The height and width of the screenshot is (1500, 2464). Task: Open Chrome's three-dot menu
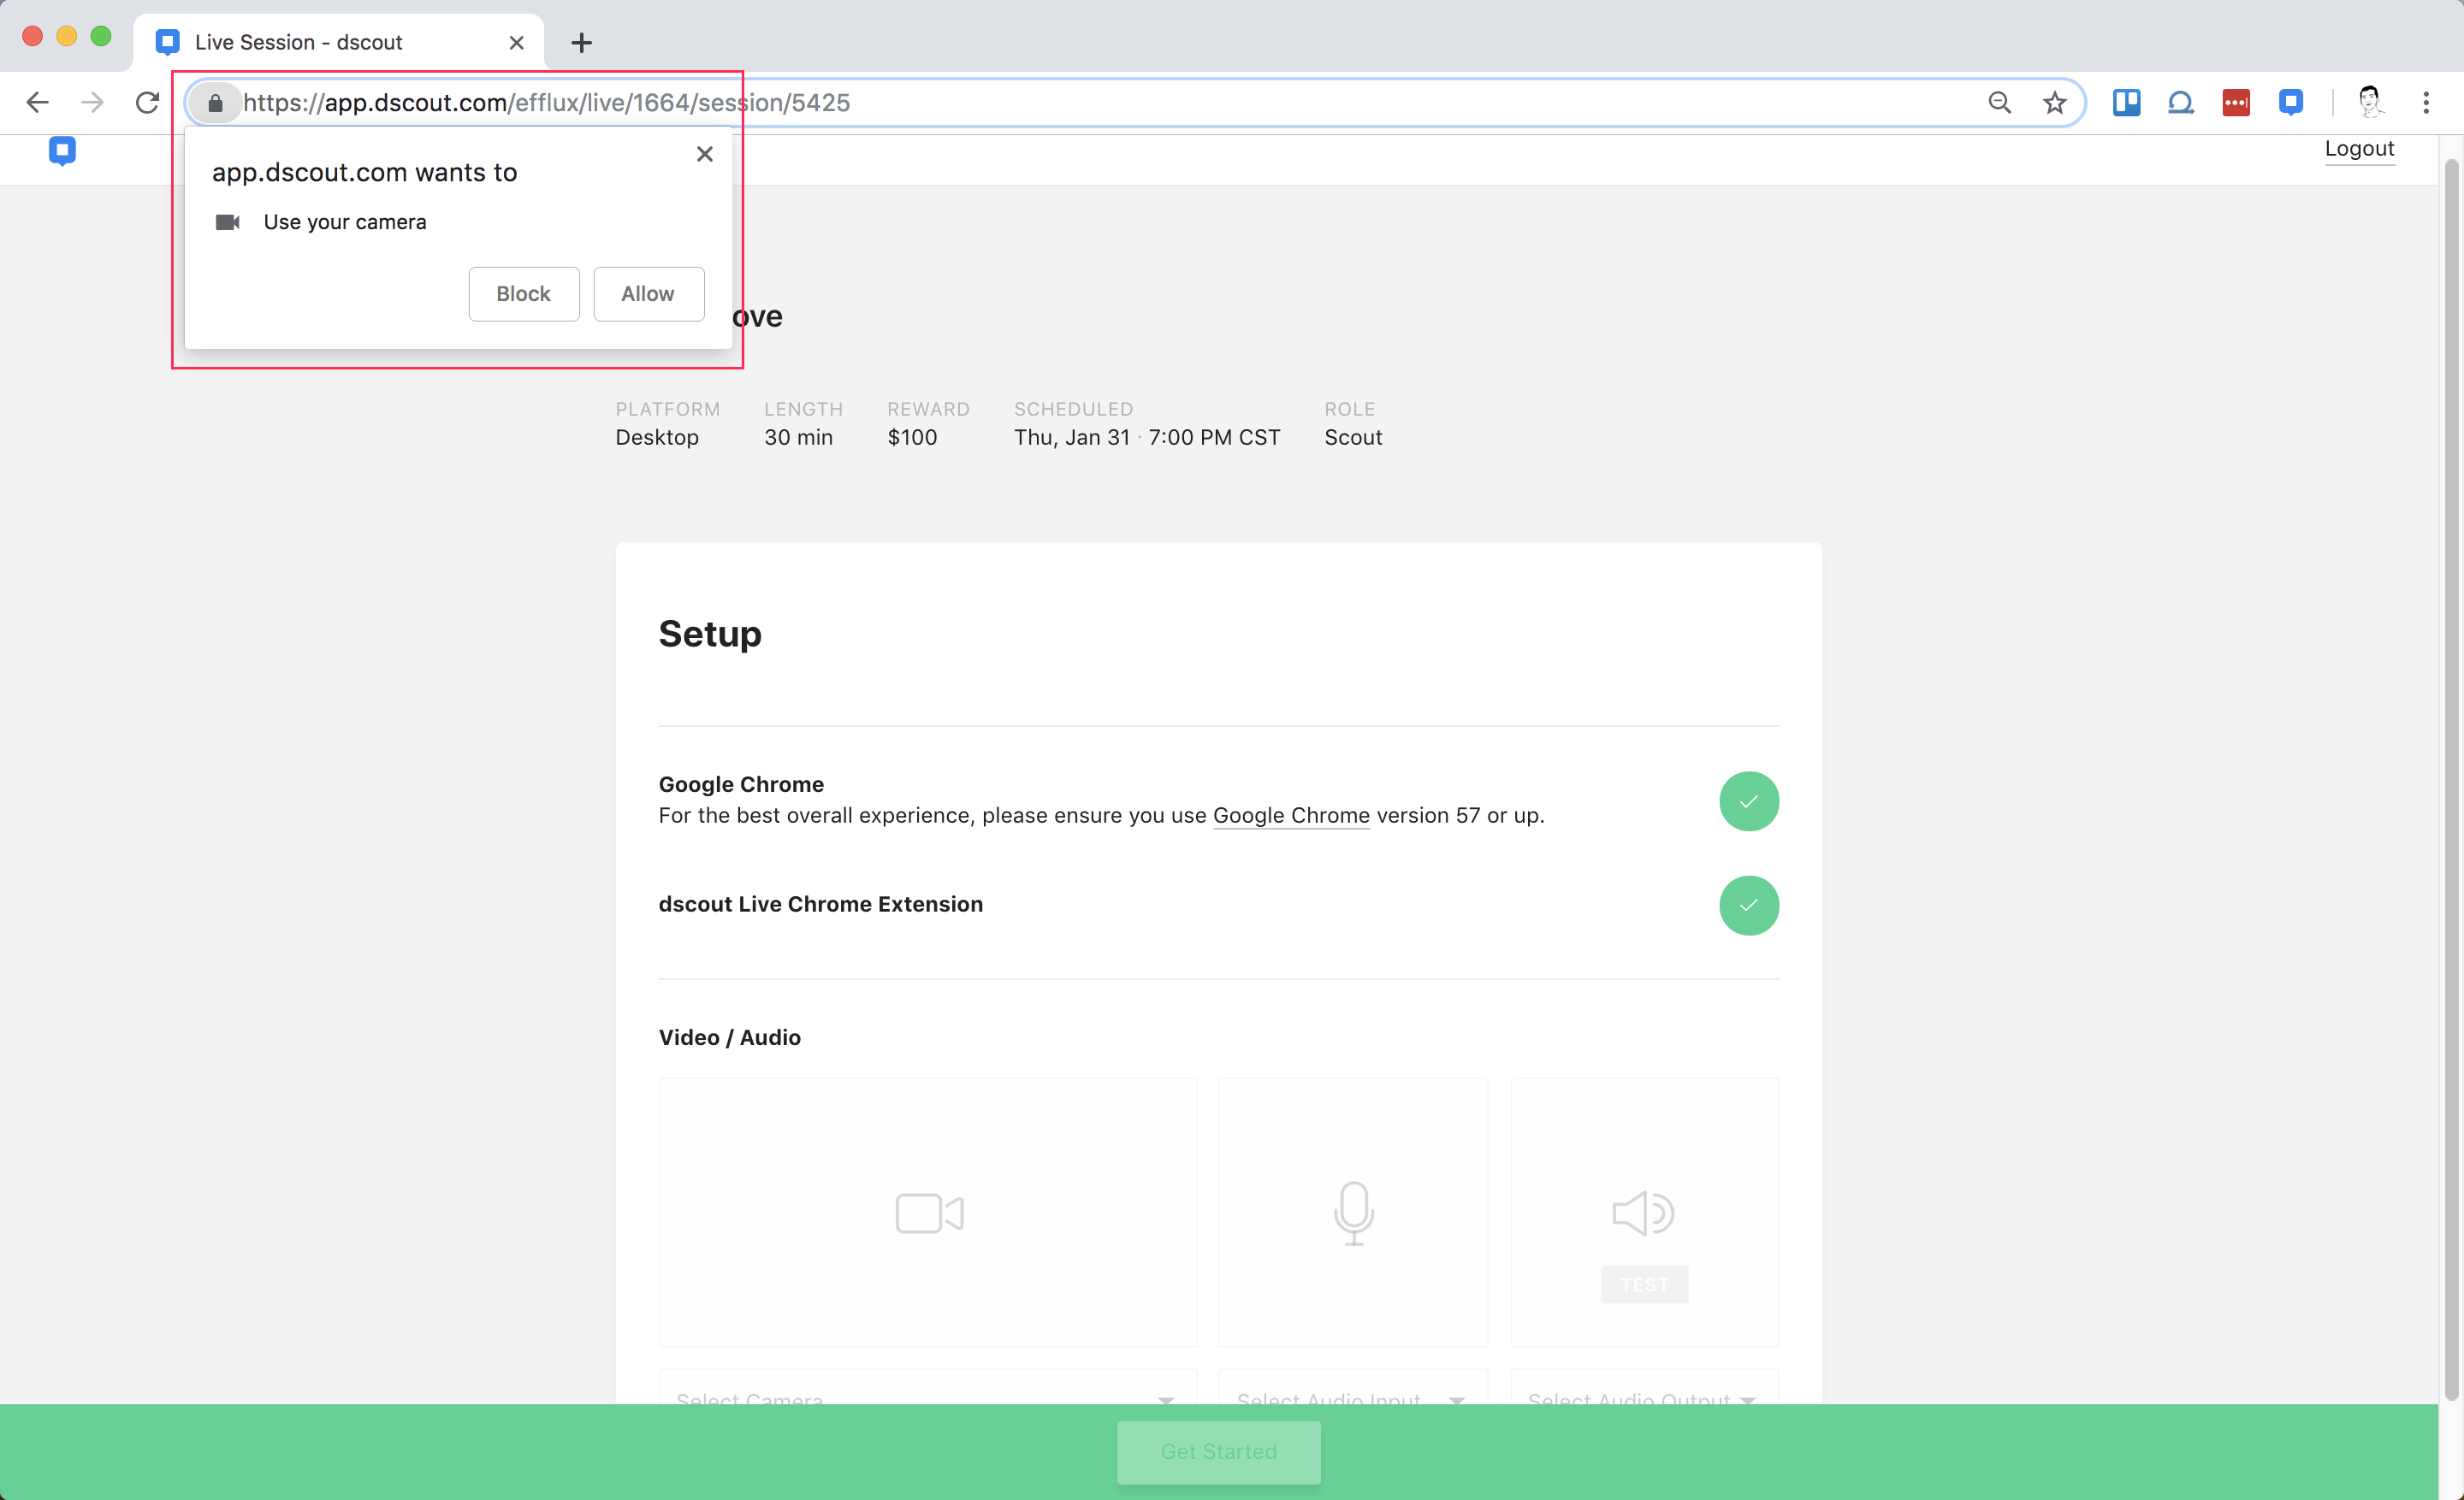[x=2426, y=103]
